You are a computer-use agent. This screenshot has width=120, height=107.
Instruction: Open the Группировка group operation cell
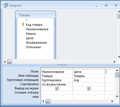coord(57,80)
